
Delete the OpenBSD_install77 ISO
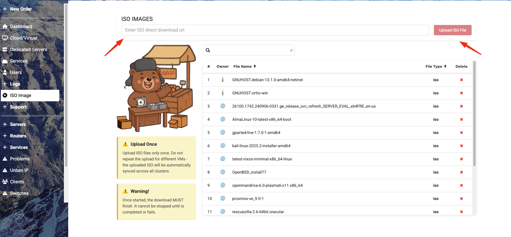(x=461, y=172)
